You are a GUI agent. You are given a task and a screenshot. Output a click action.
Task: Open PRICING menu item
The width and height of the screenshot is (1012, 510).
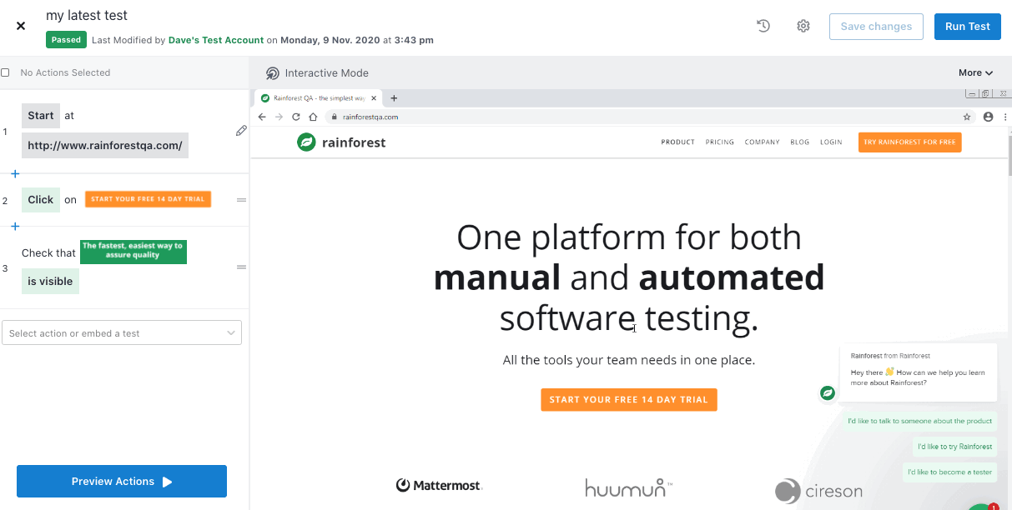(720, 142)
